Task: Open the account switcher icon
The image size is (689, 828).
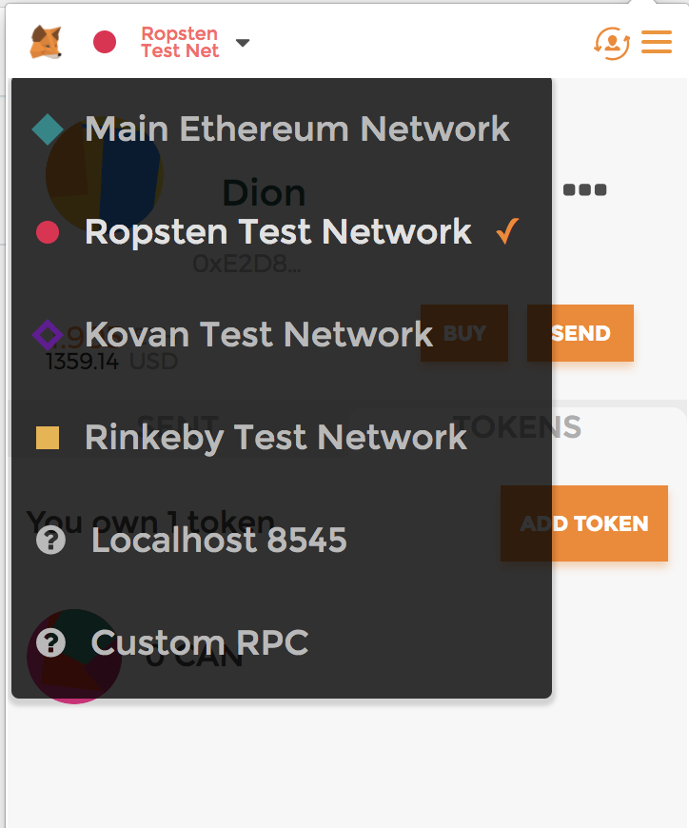Action: pyautogui.click(x=612, y=43)
